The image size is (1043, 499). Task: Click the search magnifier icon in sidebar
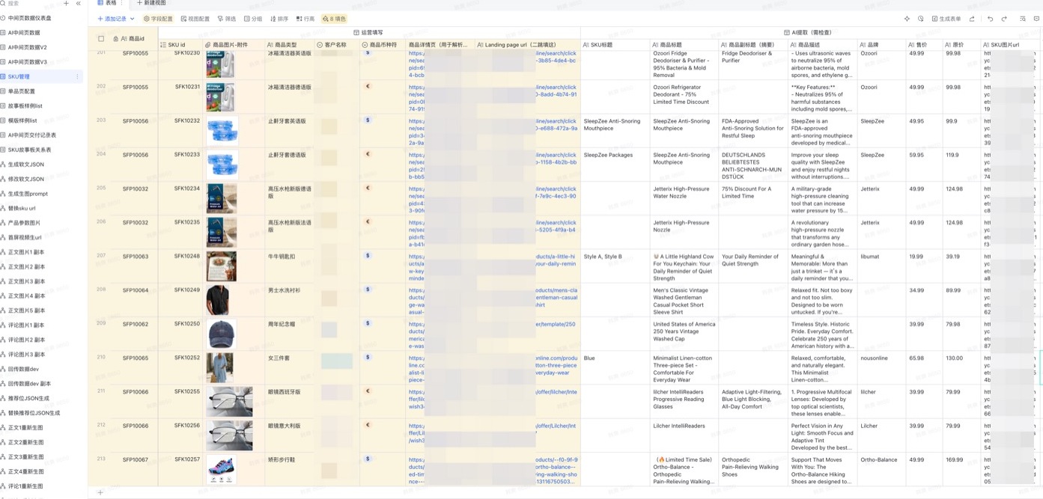(4, 4)
